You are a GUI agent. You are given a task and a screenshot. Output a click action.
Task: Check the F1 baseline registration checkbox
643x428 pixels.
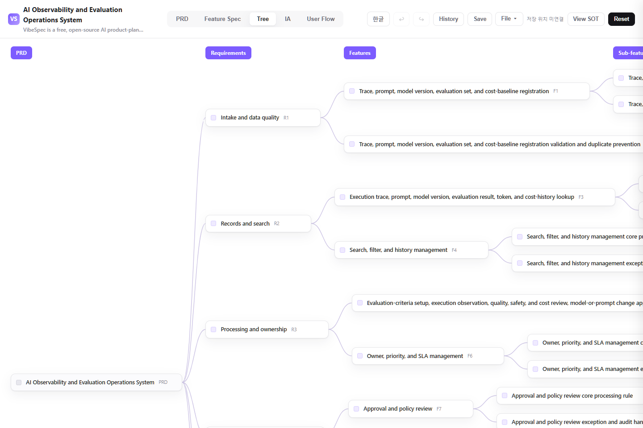(352, 91)
